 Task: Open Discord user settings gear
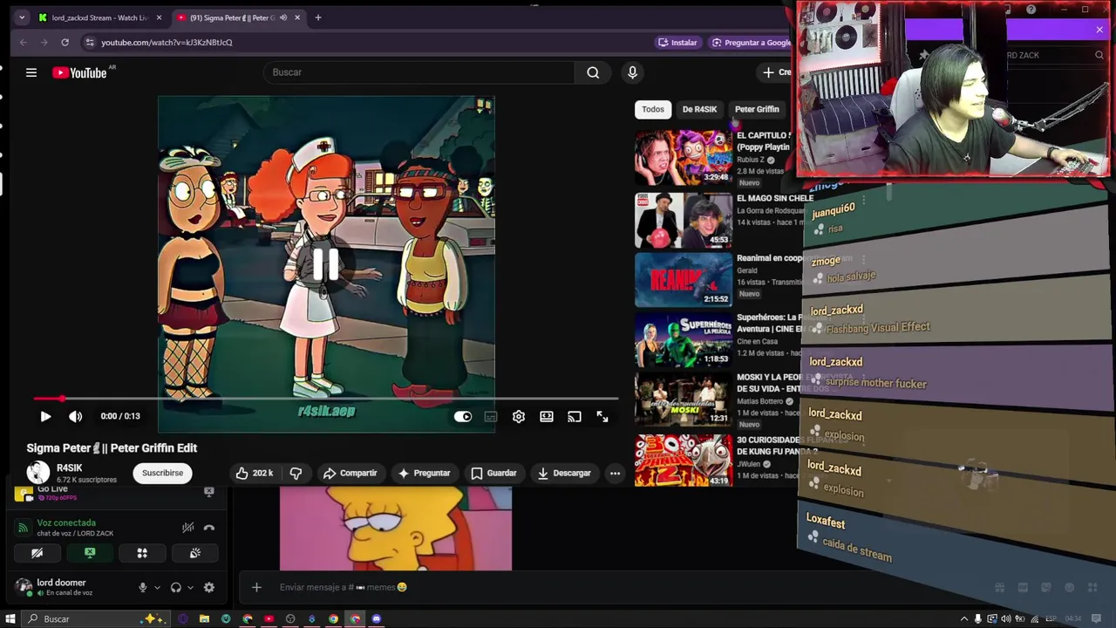pos(209,588)
